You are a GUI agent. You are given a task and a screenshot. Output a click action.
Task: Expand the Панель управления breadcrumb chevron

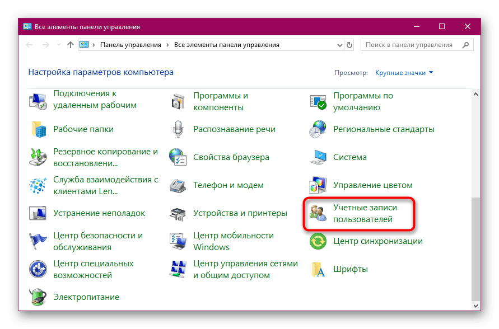[167, 45]
